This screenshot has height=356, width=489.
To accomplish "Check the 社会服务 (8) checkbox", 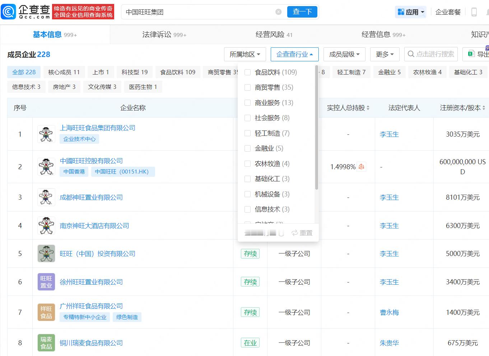I will 247,118.
